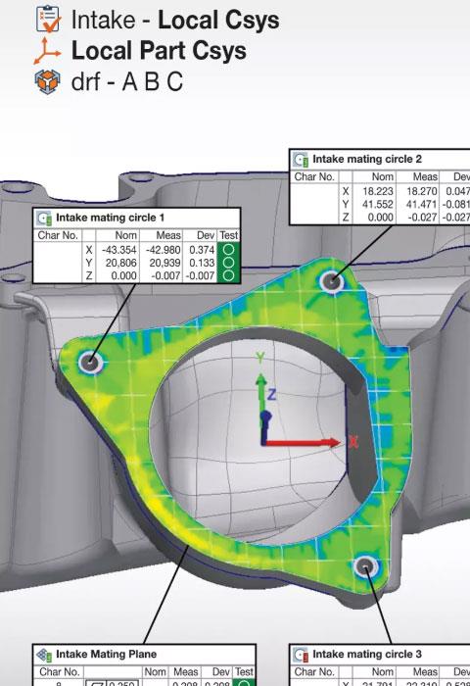This screenshot has width=470, height=686.
Task: Click circle 1 Y measured value 20,939
Action: 164,263
